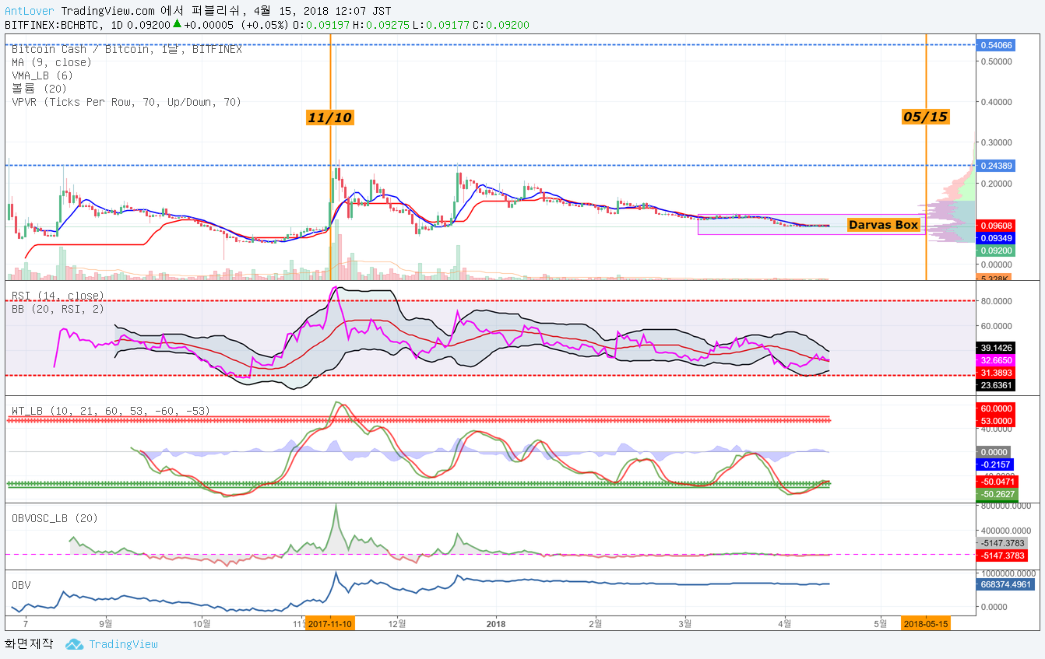This screenshot has height=659, width=1045.
Task: Click the '볼륨 (20)' volume indicator label
Action: coord(39,89)
